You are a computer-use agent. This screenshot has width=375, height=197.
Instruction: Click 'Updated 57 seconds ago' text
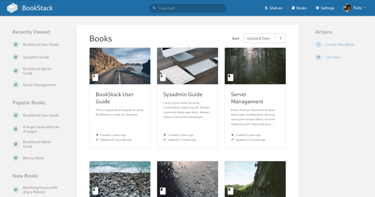click(116, 140)
